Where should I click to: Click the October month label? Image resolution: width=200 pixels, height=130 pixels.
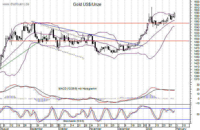point(63,129)
